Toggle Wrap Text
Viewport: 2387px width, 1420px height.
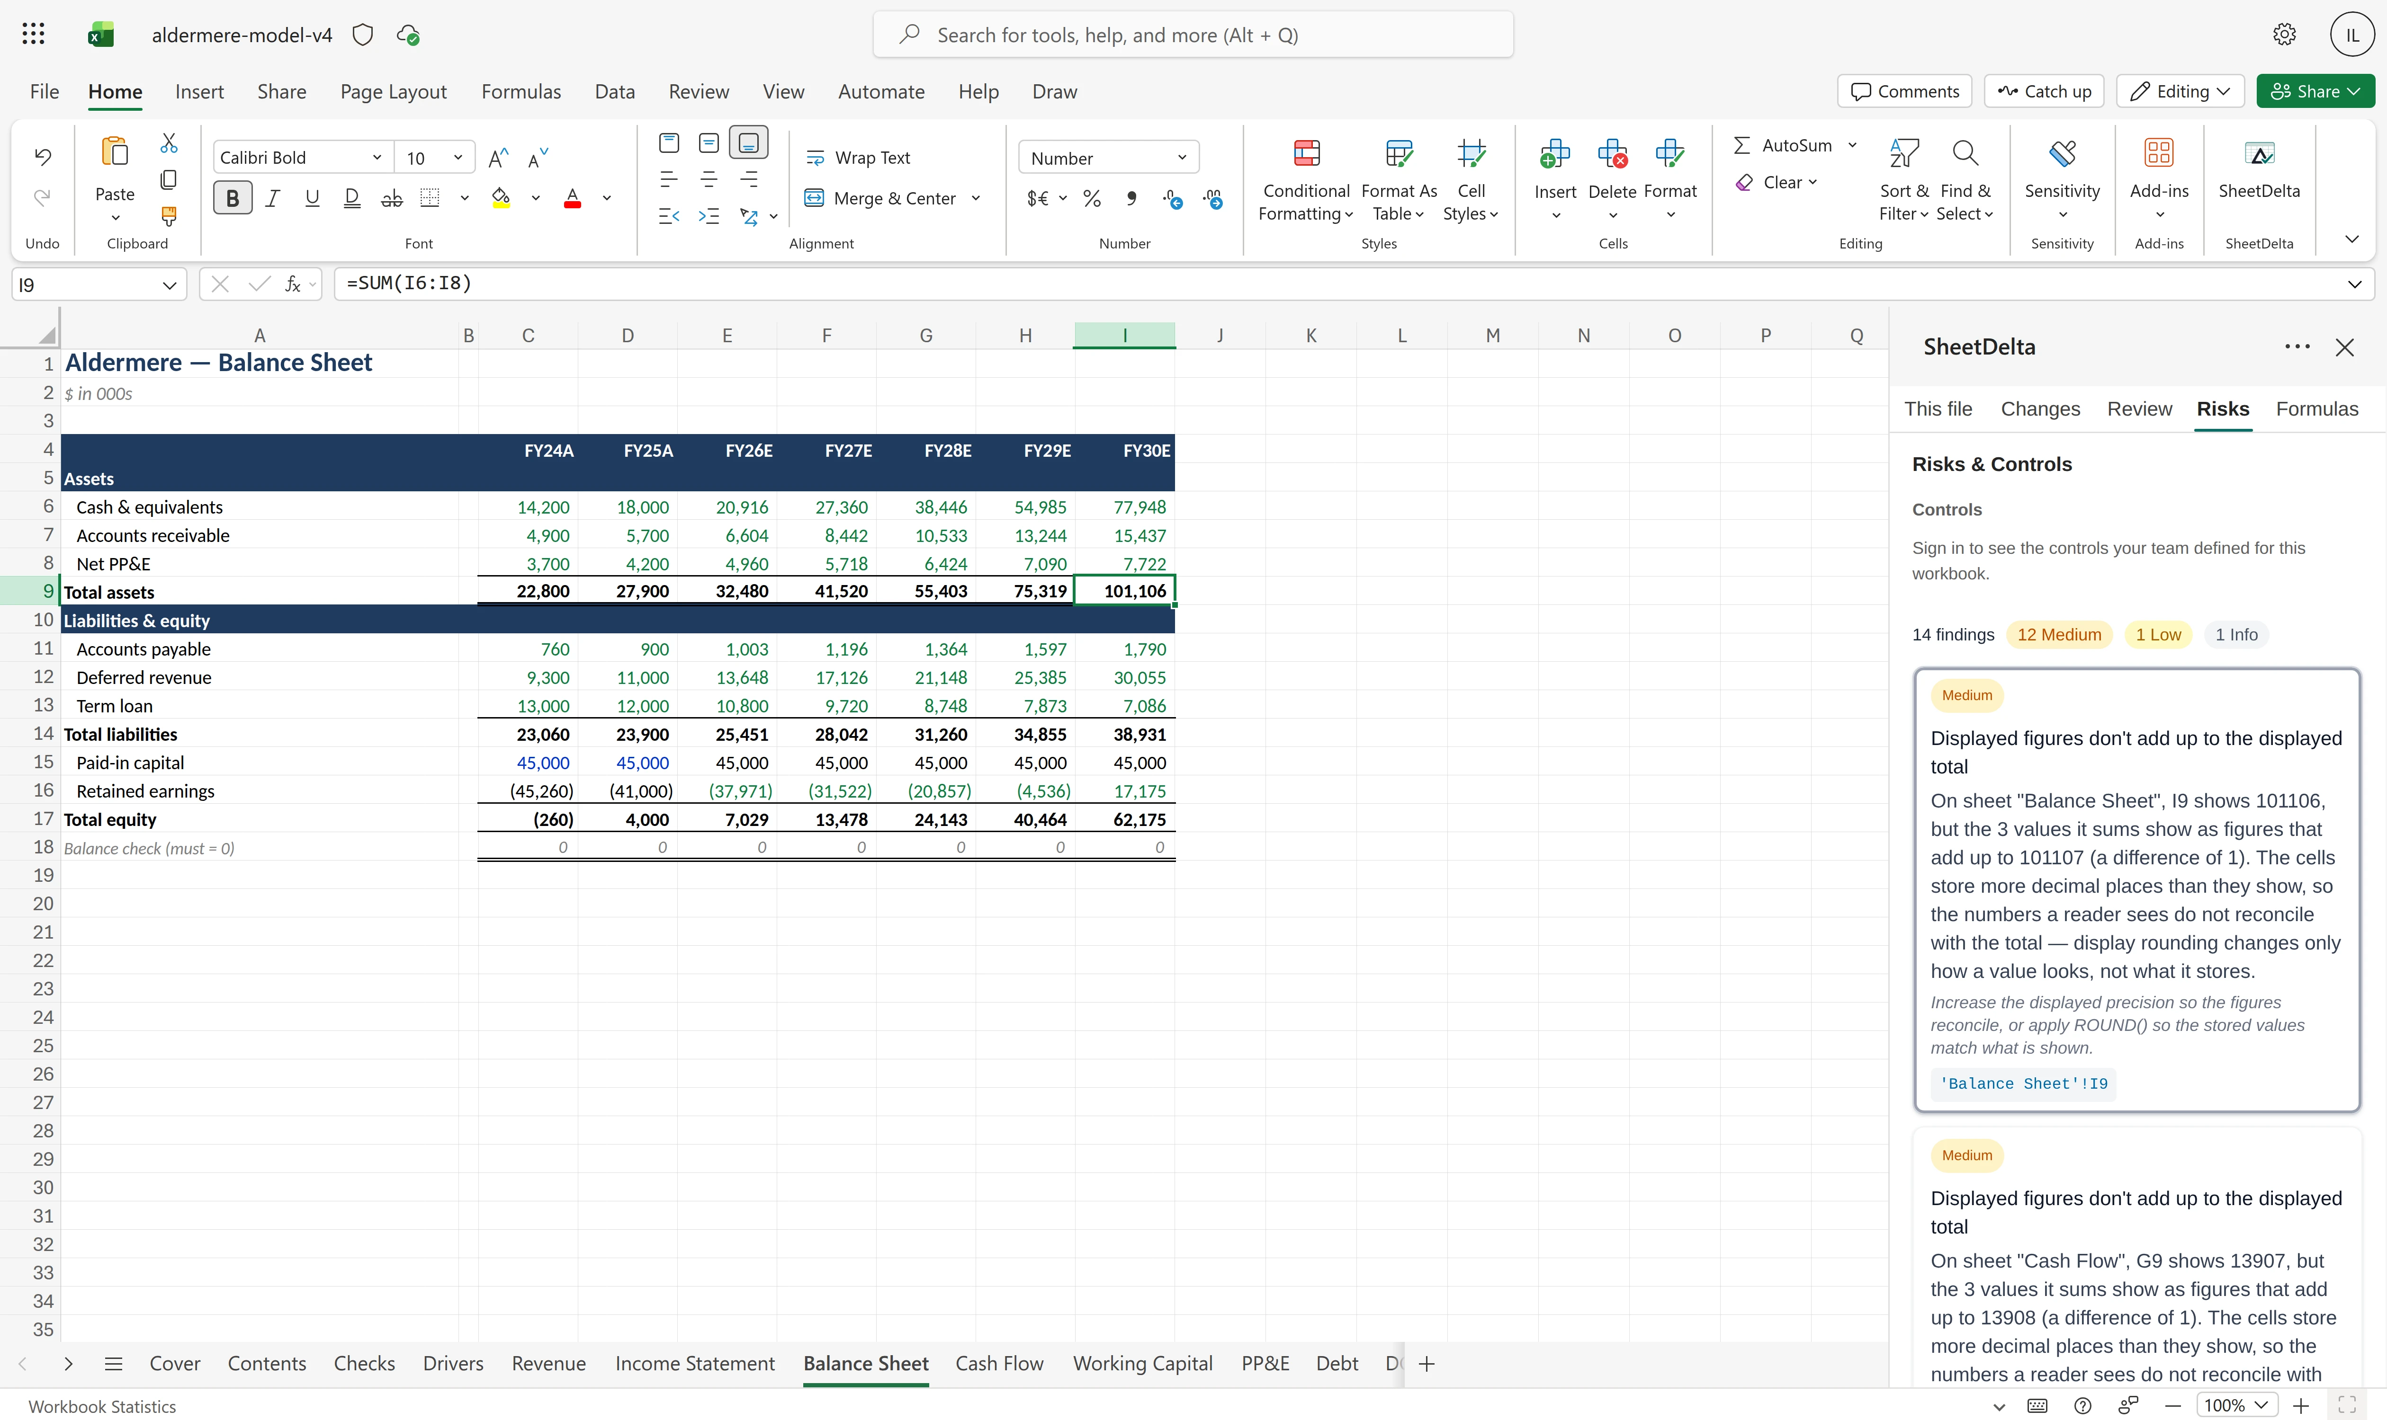click(858, 158)
